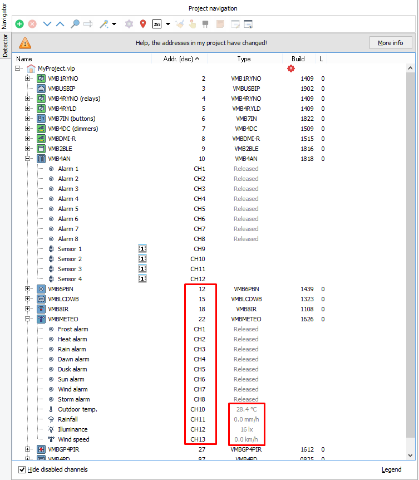Collapse the VMBMETEO module node
Viewport: 419px width, 480px height.
[28, 319]
